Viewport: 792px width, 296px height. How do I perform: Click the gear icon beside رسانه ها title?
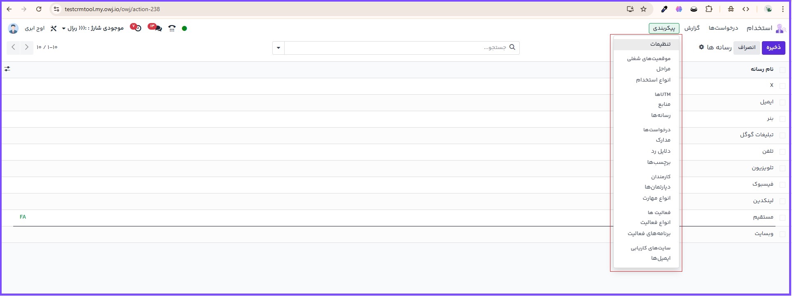click(x=701, y=47)
